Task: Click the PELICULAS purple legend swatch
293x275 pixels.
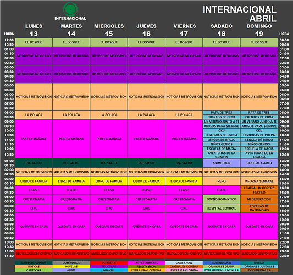Action: click(x=109, y=266)
